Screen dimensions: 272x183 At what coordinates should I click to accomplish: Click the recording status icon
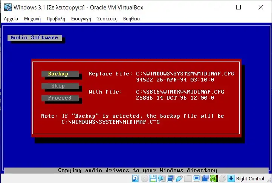[x=205, y=178]
